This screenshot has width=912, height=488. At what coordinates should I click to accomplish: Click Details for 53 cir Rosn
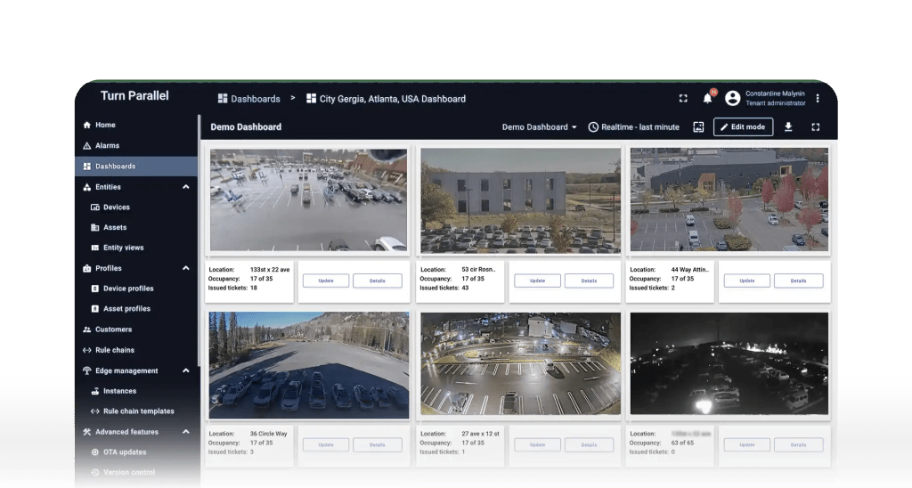coord(589,281)
